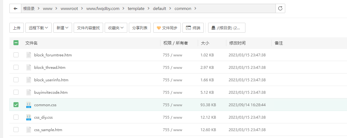
Task: Uncheck the common.css checkbox
Action: [x=16, y=105]
